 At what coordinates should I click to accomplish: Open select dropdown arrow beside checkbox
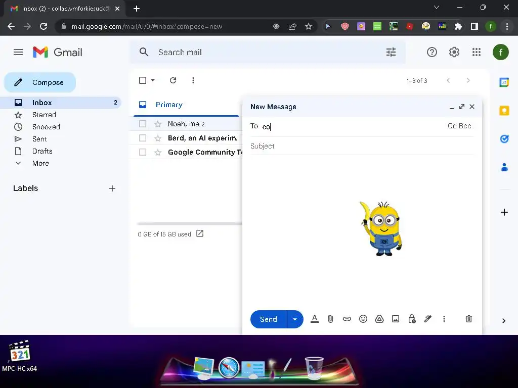pos(153,80)
